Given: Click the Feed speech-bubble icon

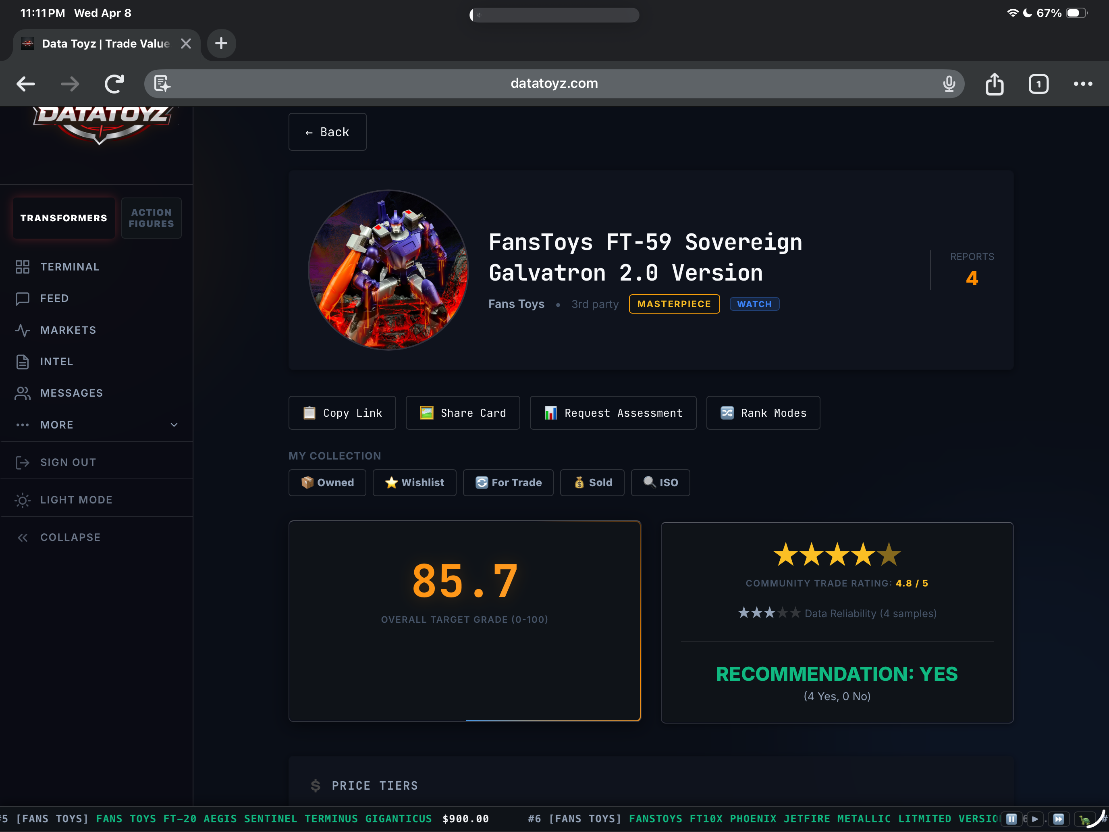Looking at the screenshot, I should [22, 298].
